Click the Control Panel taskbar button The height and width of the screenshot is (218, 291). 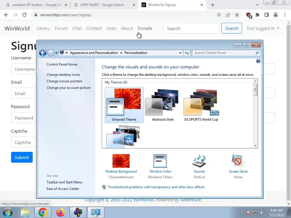[95, 212]
